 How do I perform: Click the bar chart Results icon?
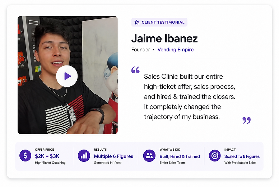(x=84, y=155)
